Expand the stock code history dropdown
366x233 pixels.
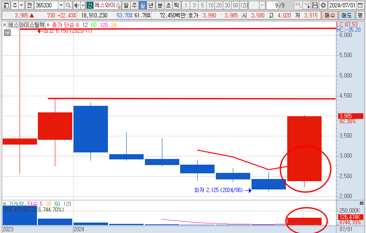pyautogui.click(x=61, y=5)
